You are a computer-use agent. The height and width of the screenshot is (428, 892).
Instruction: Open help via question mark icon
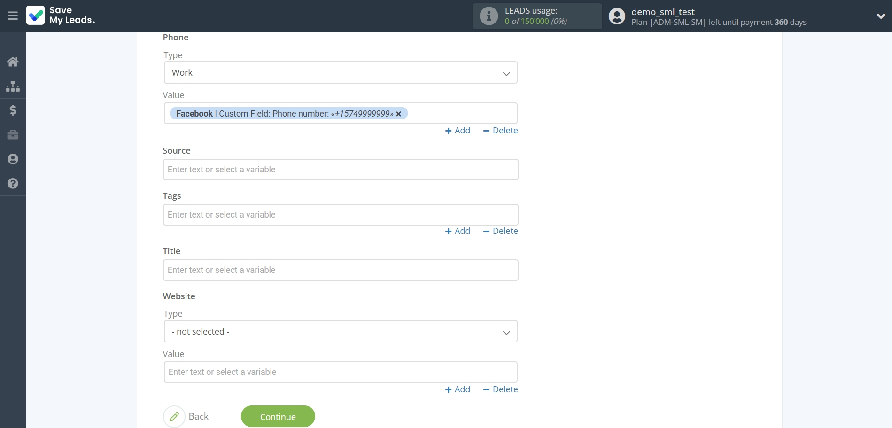13,184
